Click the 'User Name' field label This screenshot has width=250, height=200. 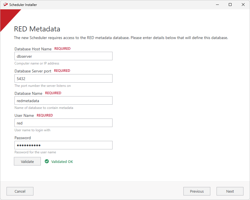coord(24,115)
